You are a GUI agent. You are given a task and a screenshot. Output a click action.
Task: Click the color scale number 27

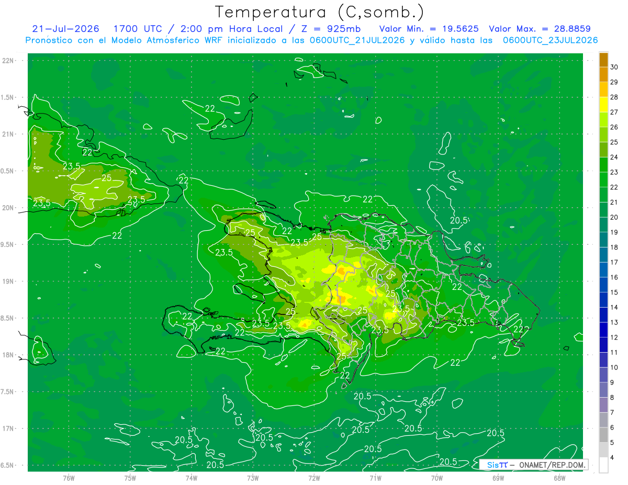[614, 112]
